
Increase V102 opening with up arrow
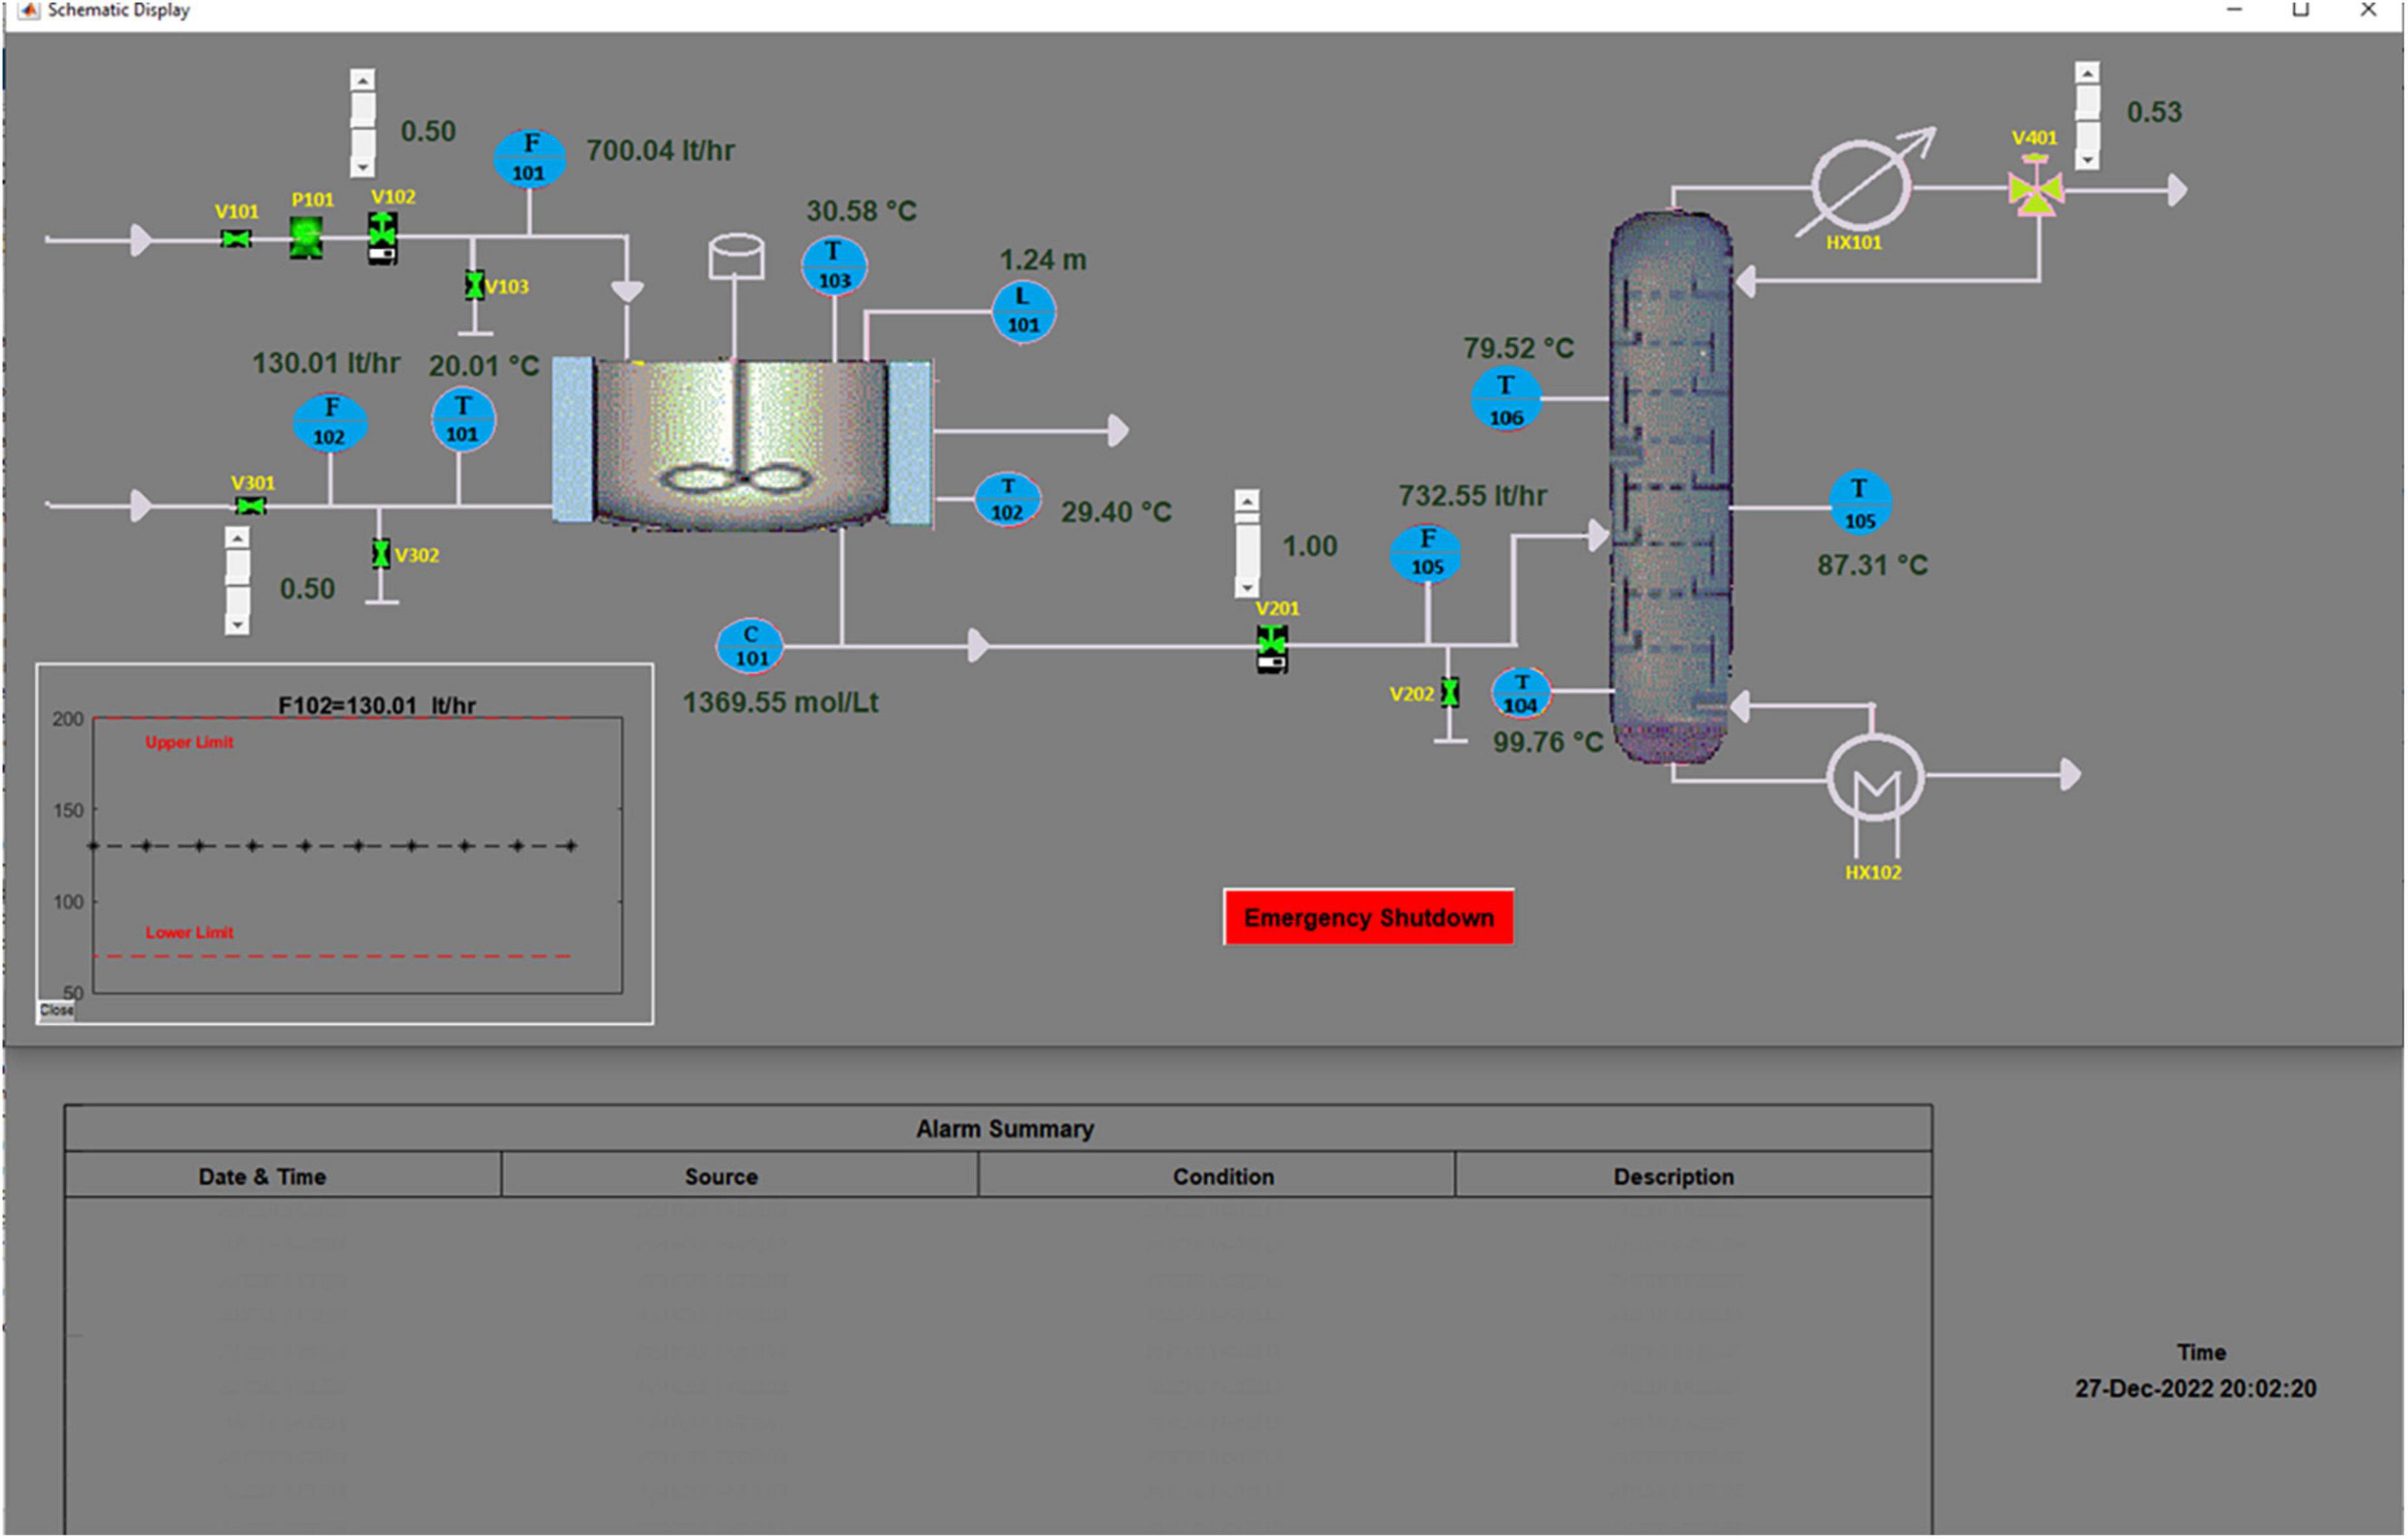(363, 80)
